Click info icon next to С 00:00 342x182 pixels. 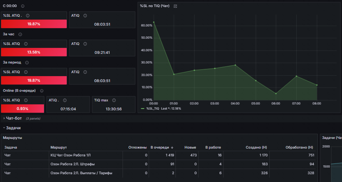23,6
